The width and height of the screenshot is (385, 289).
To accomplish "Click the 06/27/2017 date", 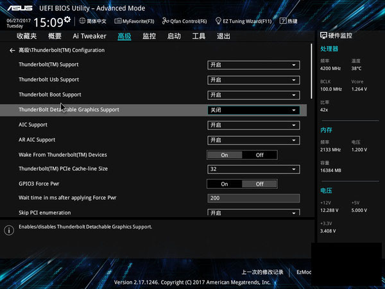I will pyautogui.click(x=19, y=21).
